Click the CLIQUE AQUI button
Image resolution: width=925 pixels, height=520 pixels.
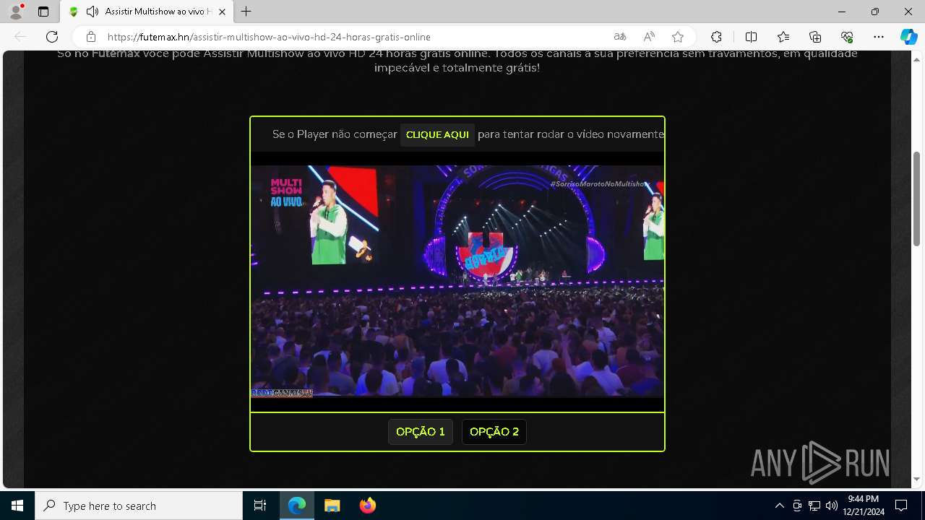point(437,135)
